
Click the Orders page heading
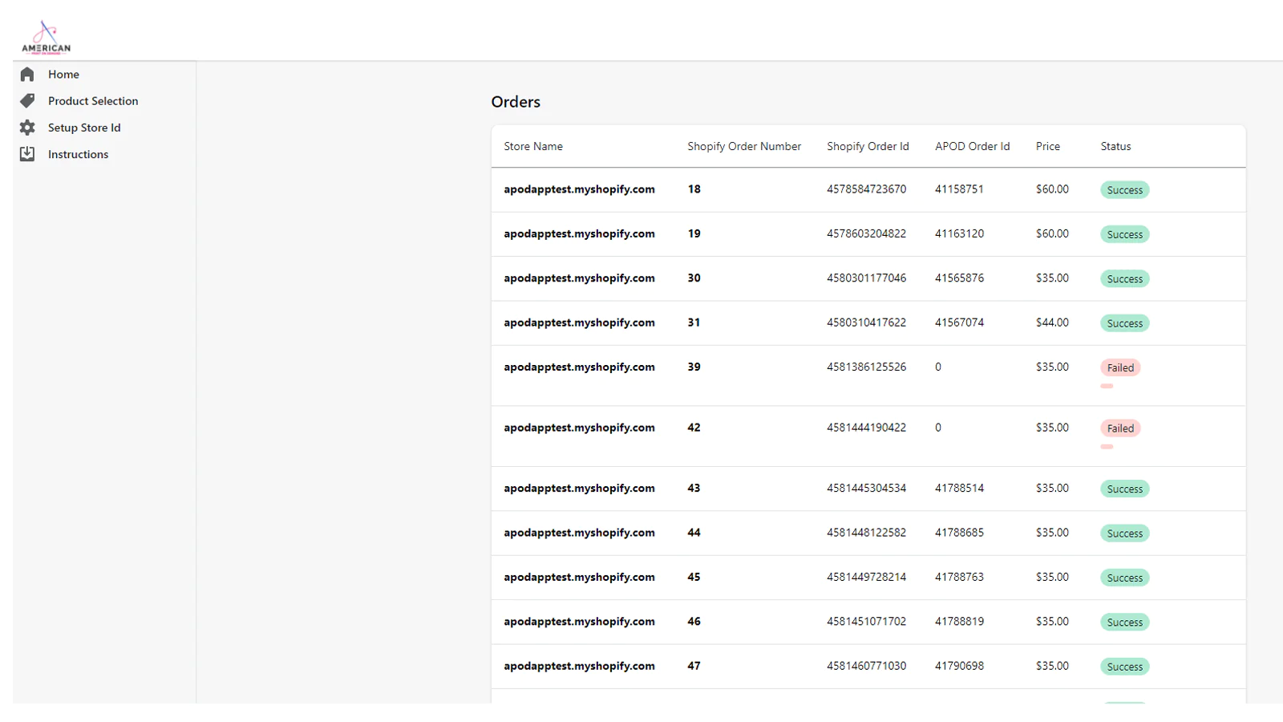pos(516,102)
